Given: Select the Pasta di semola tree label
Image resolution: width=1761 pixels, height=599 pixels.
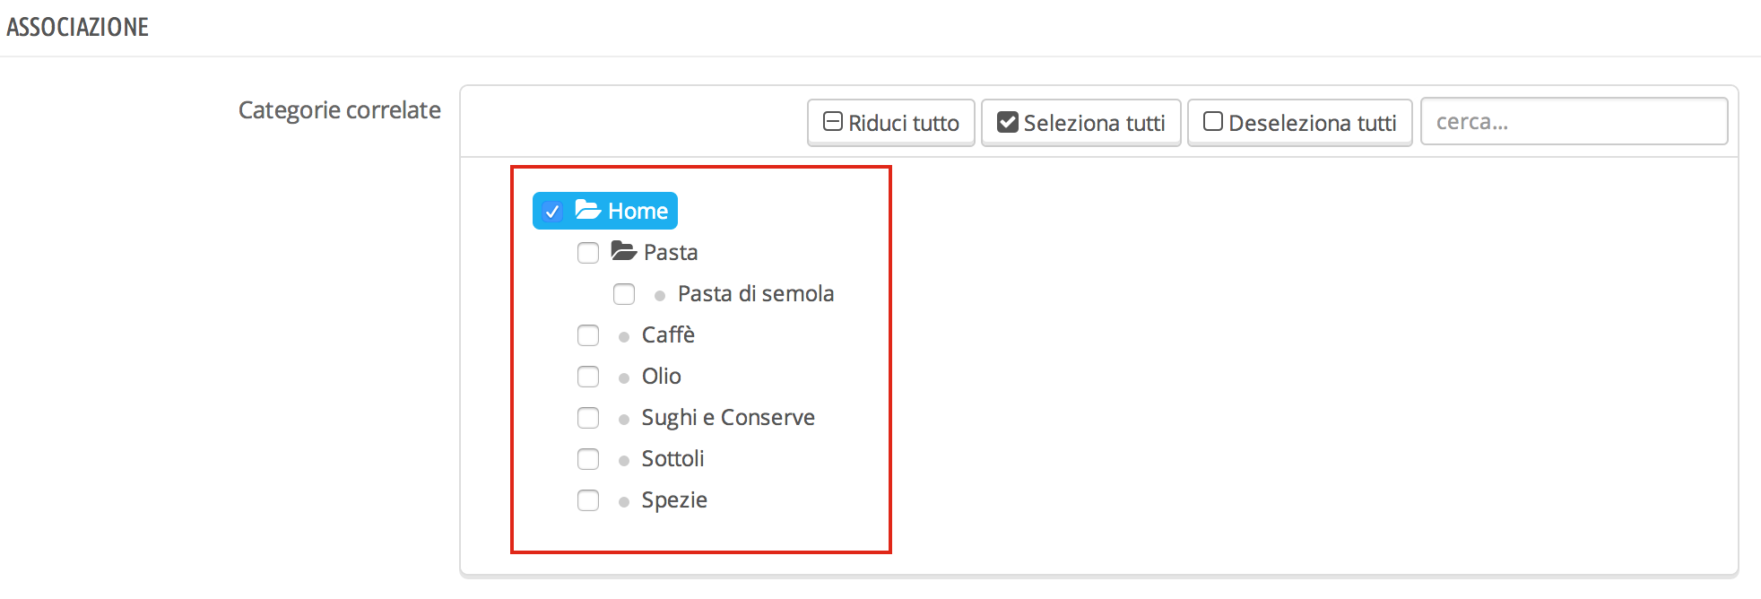Looking at the screenshot, I should click(755, 293).
